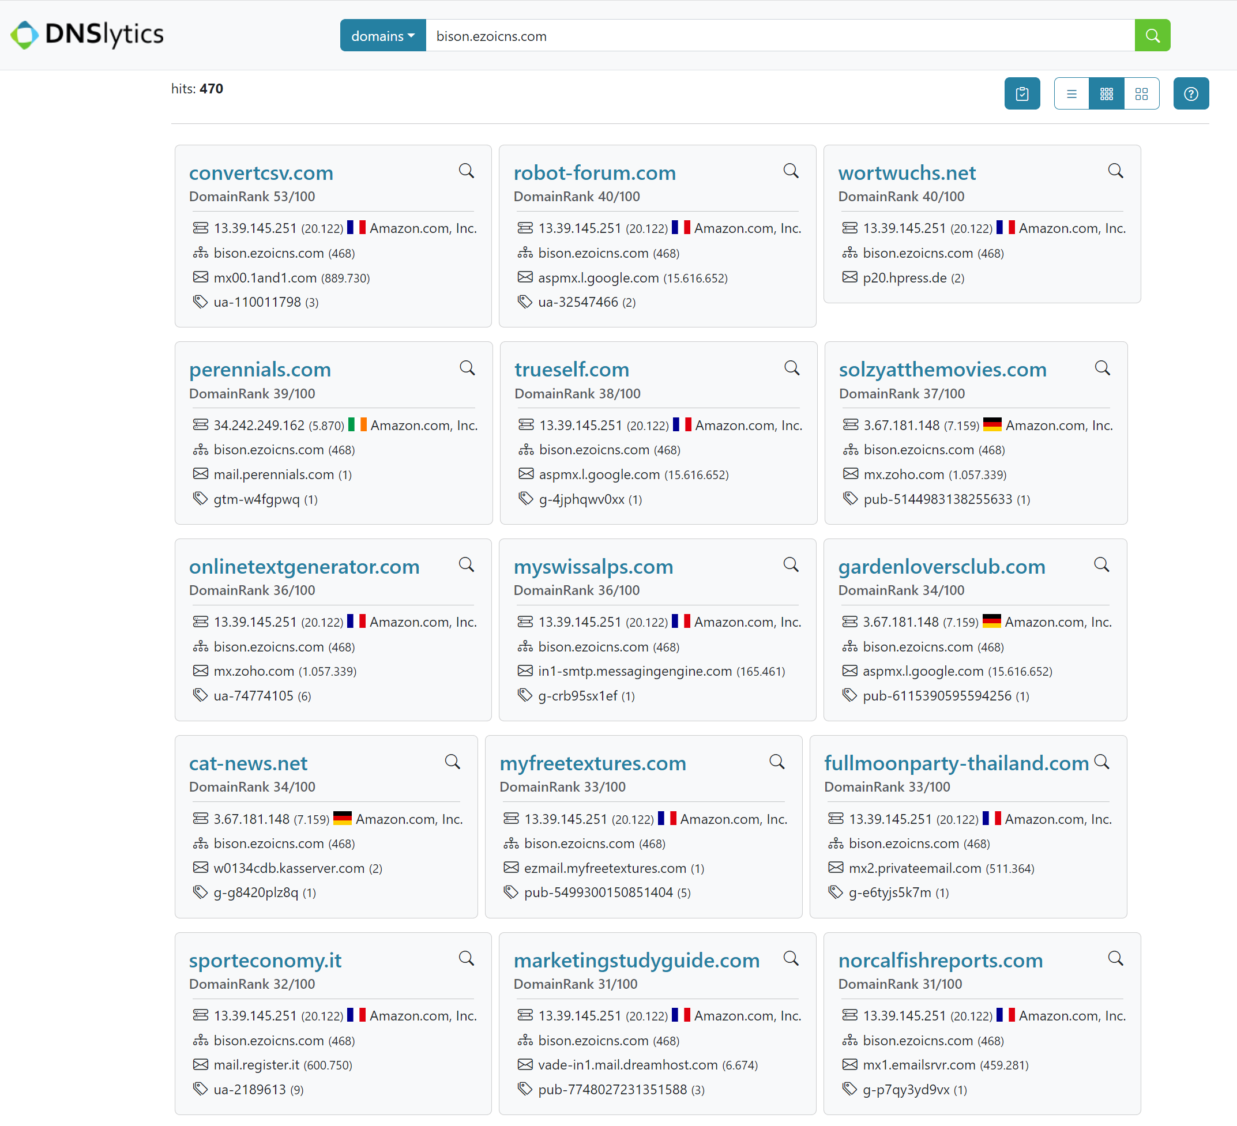
Task: Open the sporteconomy.it domain title
Action: coord(265,961)
